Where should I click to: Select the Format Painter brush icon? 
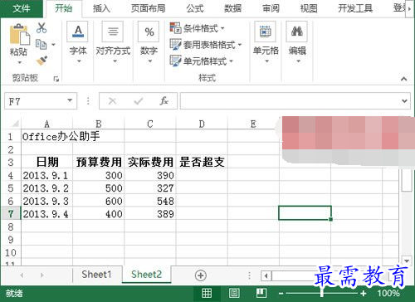41,61
